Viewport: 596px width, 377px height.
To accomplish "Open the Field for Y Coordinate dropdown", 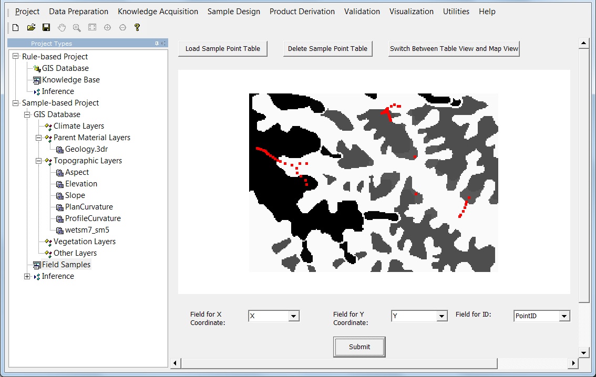I will 441,316.
